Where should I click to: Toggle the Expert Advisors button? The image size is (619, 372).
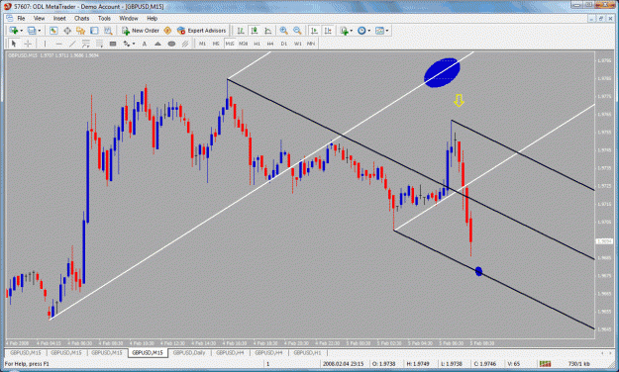201,31
